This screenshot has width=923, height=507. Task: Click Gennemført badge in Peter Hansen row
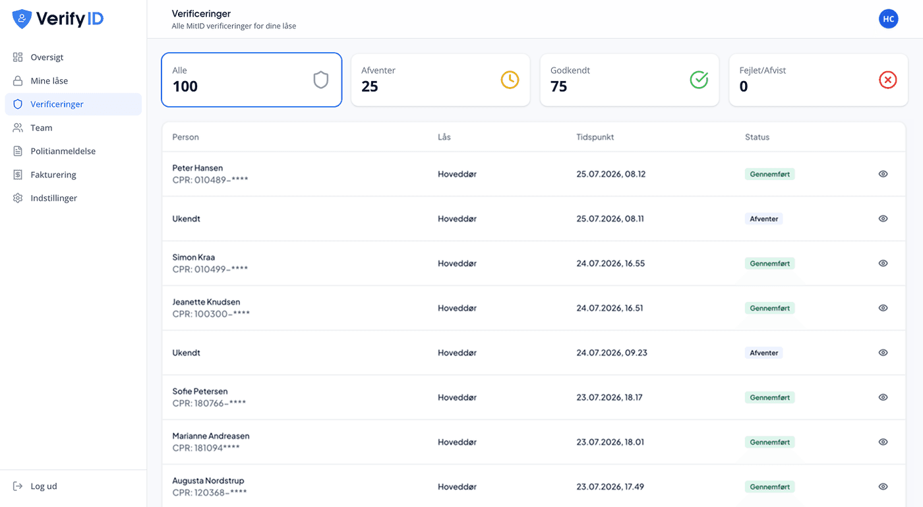coord(769,174)
